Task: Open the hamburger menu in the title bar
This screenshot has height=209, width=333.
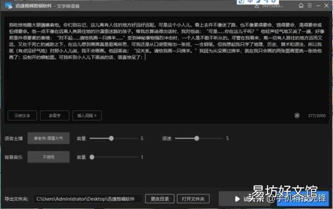Action: tap(310, 6)
